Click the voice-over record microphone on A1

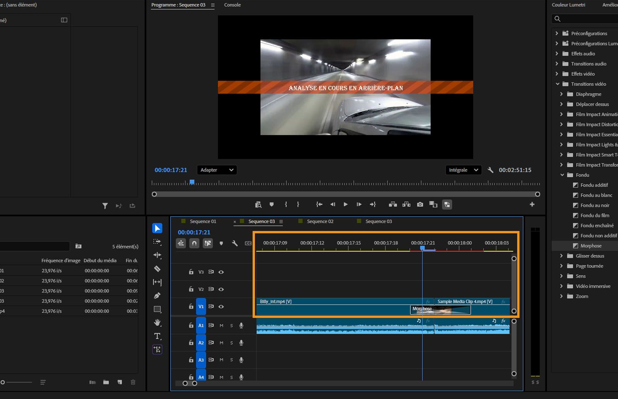[x=241, y=325]
